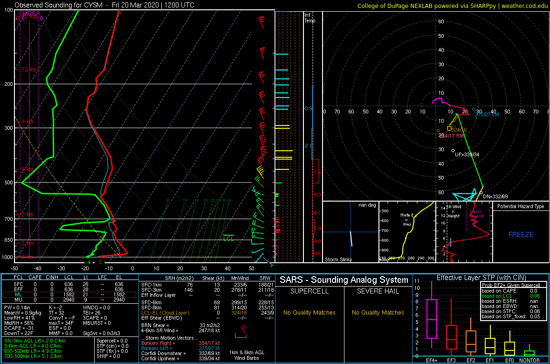Select No Quality Matches under SUPERCELL

309,312
